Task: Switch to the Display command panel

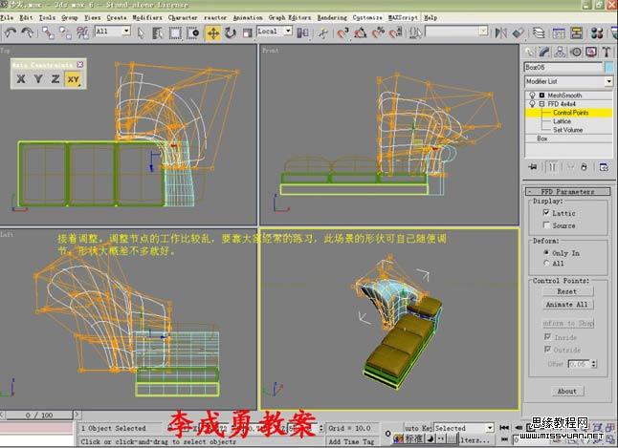Action: click(591, 52)
